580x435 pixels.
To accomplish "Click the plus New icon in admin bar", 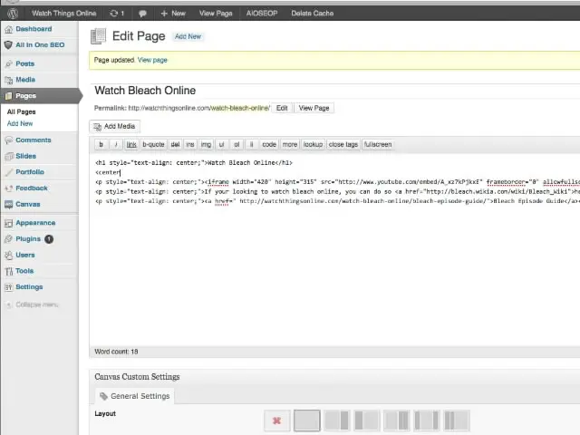I will pos(164,14).
